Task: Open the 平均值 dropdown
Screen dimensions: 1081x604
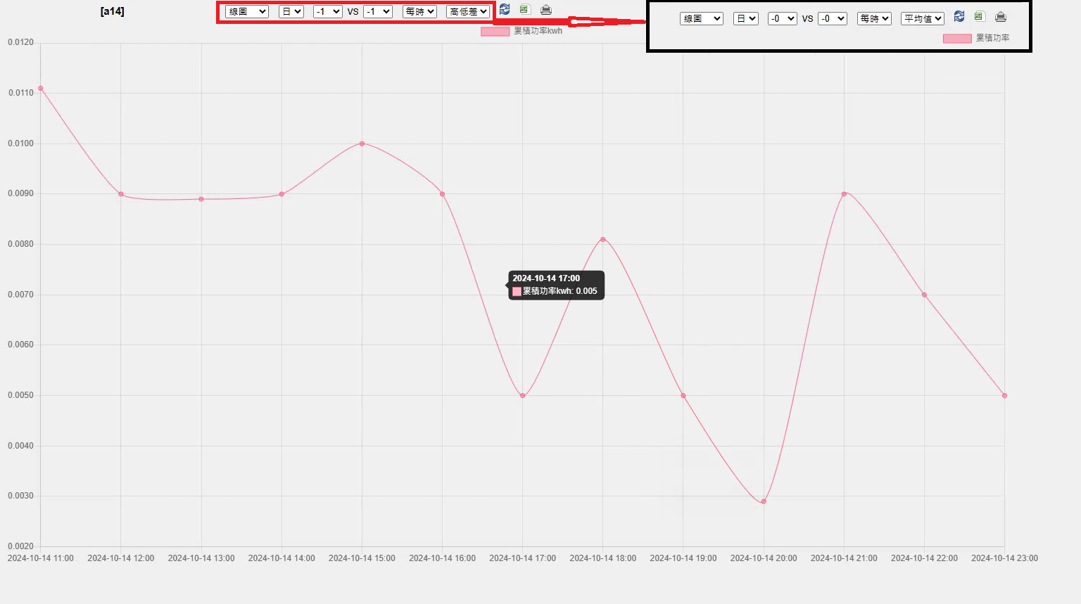Action: click(x=923, y=19)
